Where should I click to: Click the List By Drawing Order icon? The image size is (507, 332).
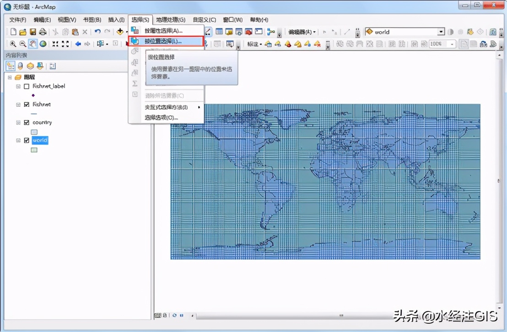click(10, 66)
